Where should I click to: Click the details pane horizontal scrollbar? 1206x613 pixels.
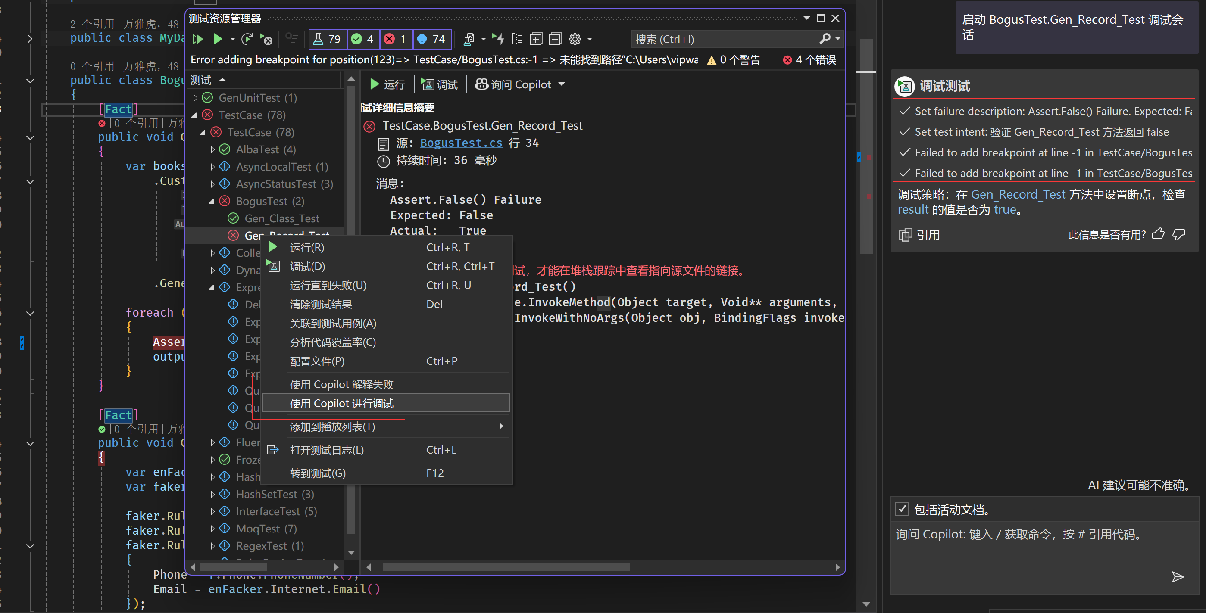click(x=506, y=568)
